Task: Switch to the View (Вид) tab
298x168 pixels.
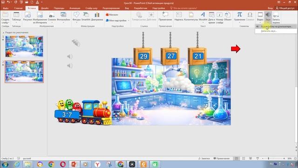Action: point(127,8)
